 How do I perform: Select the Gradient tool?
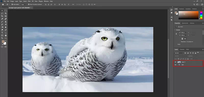[x=2, y=27]
